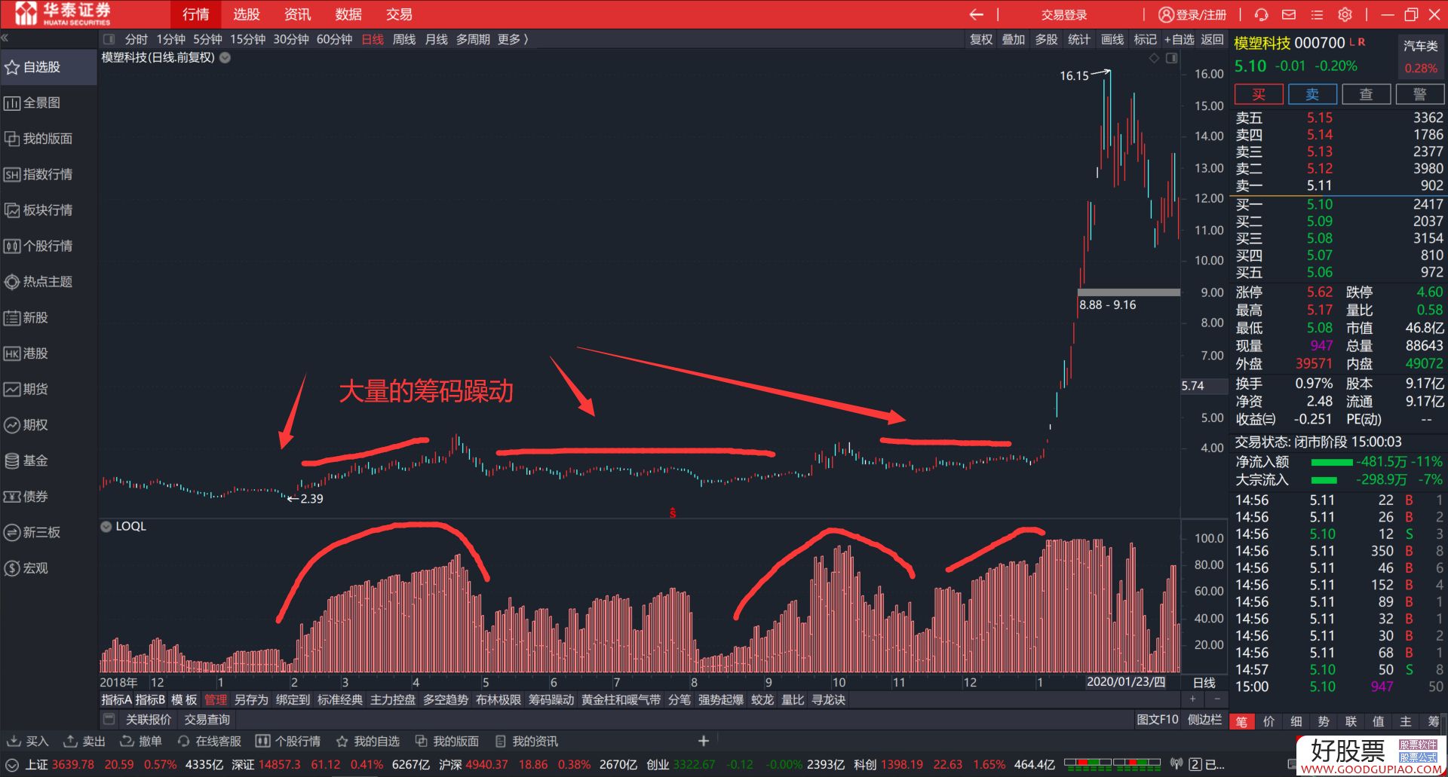Expand index bar using bottom-left circle arrow
The height and width of the screenshot is (777, 1448).
(12, 764)
